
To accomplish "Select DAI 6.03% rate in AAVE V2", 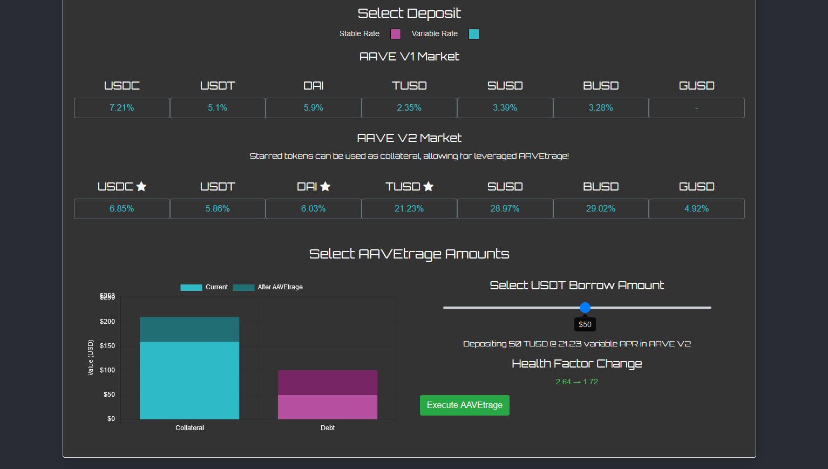I will click(314, 209).
